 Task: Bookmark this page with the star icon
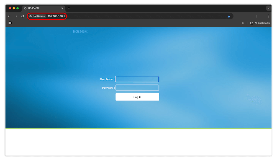(x=229, y=16)
